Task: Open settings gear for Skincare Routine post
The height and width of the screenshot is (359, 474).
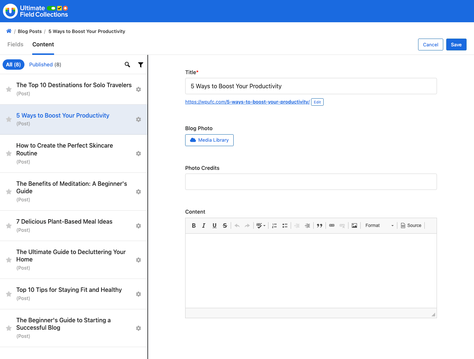Action: pos(138,154)
